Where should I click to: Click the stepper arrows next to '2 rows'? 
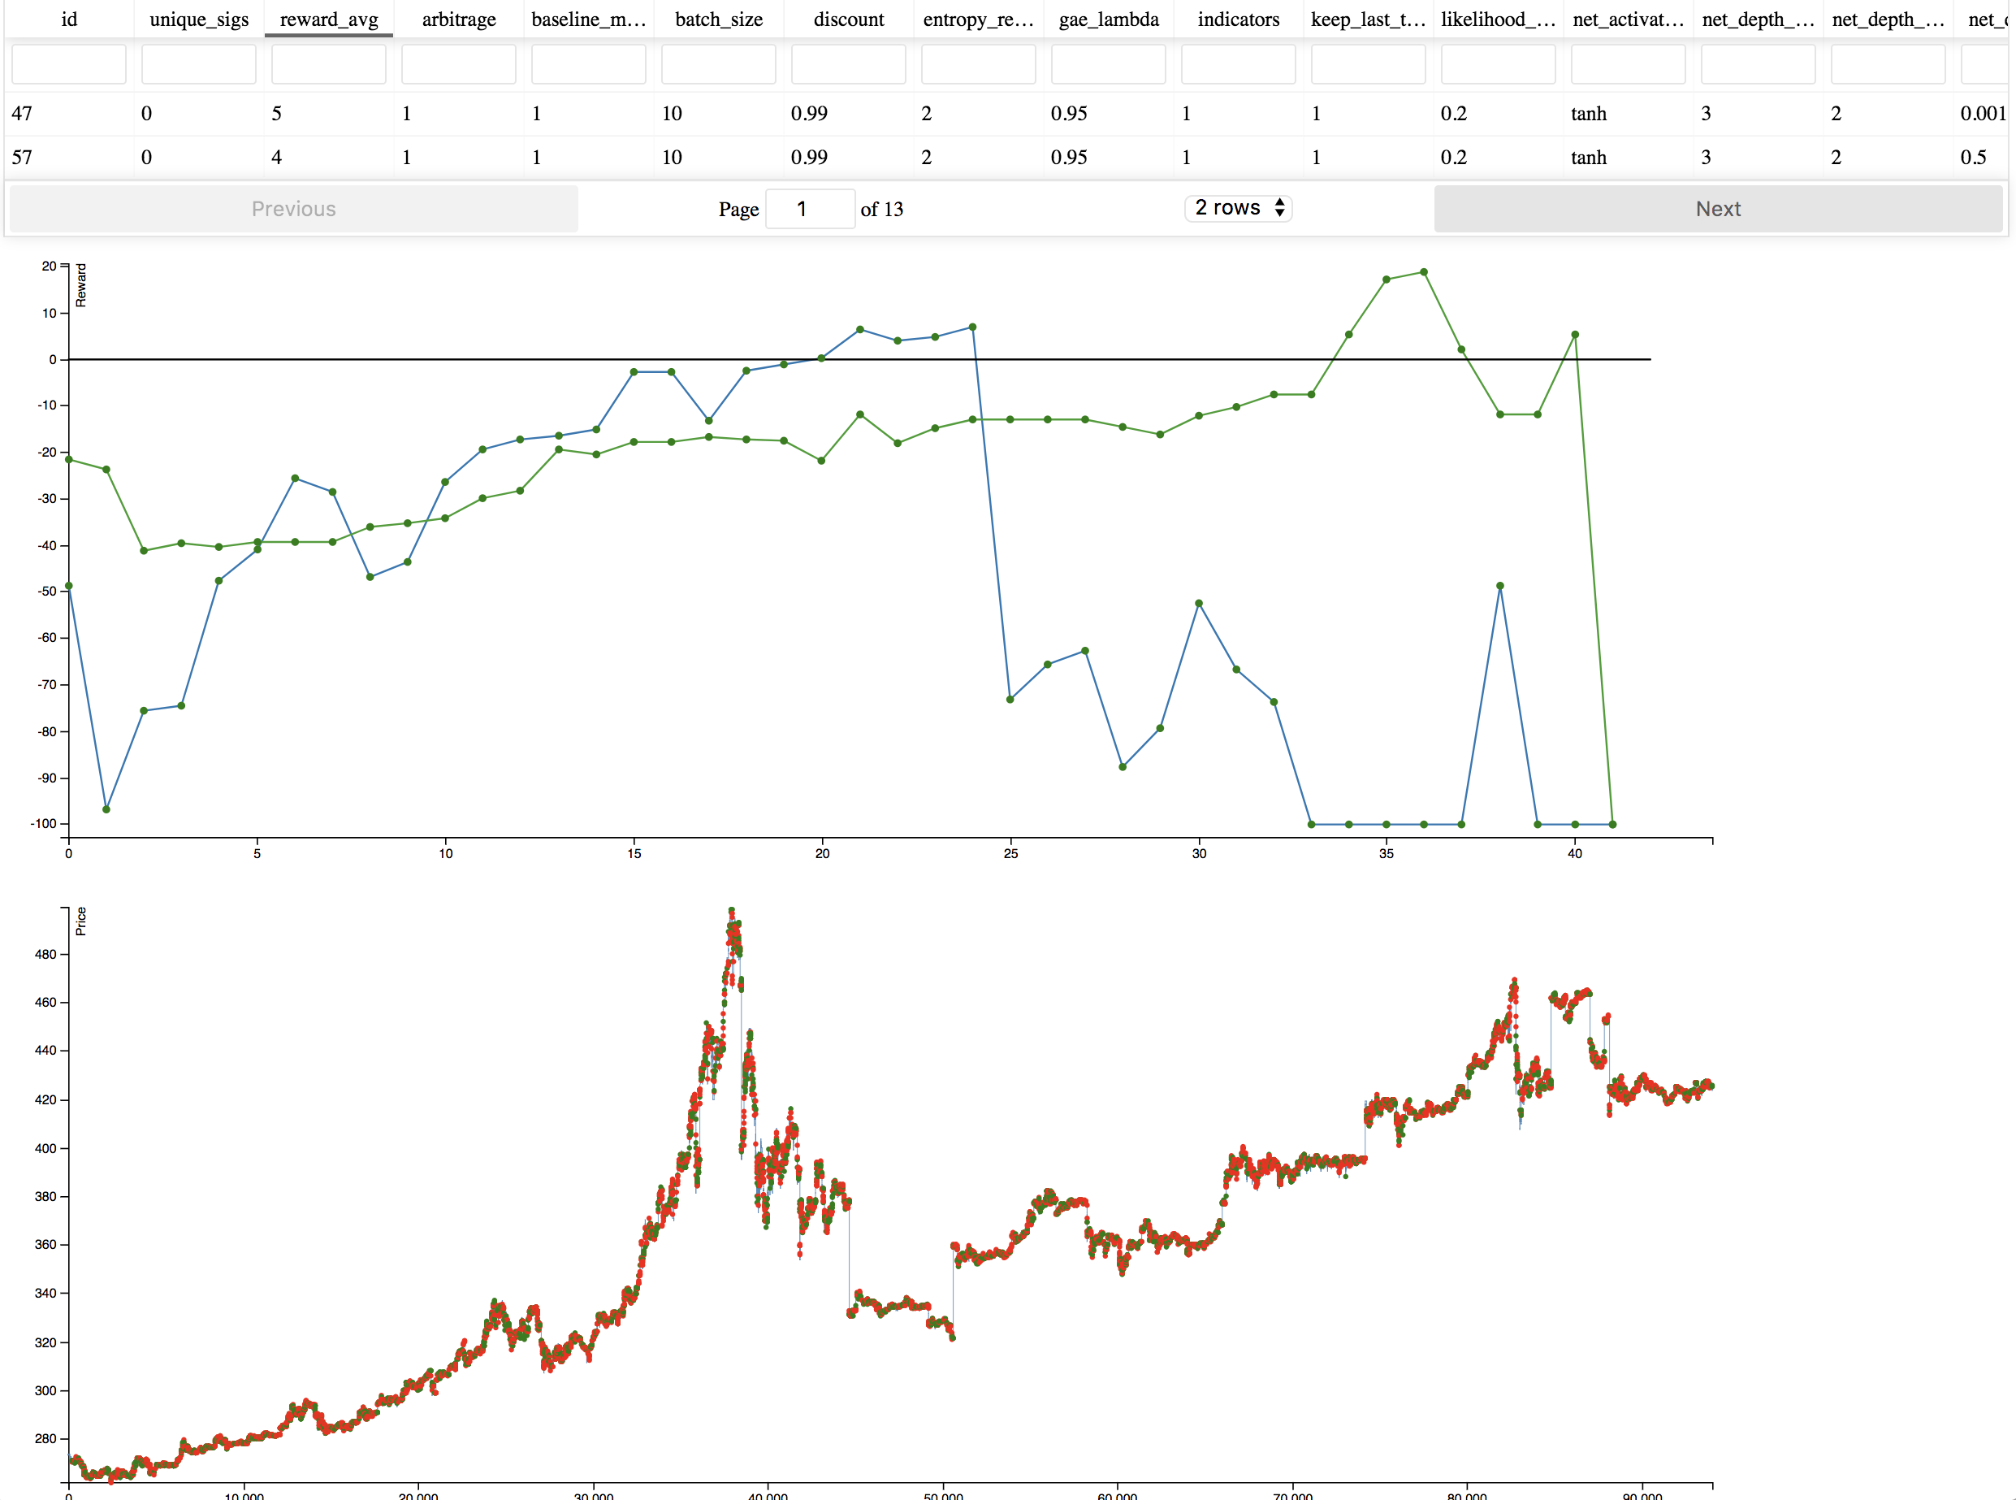pyautogui.click(x=1280, y=208)
